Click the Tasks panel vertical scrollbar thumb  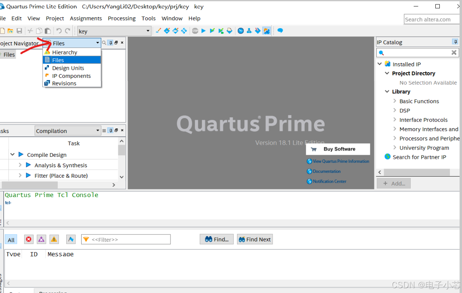[122, 150]
